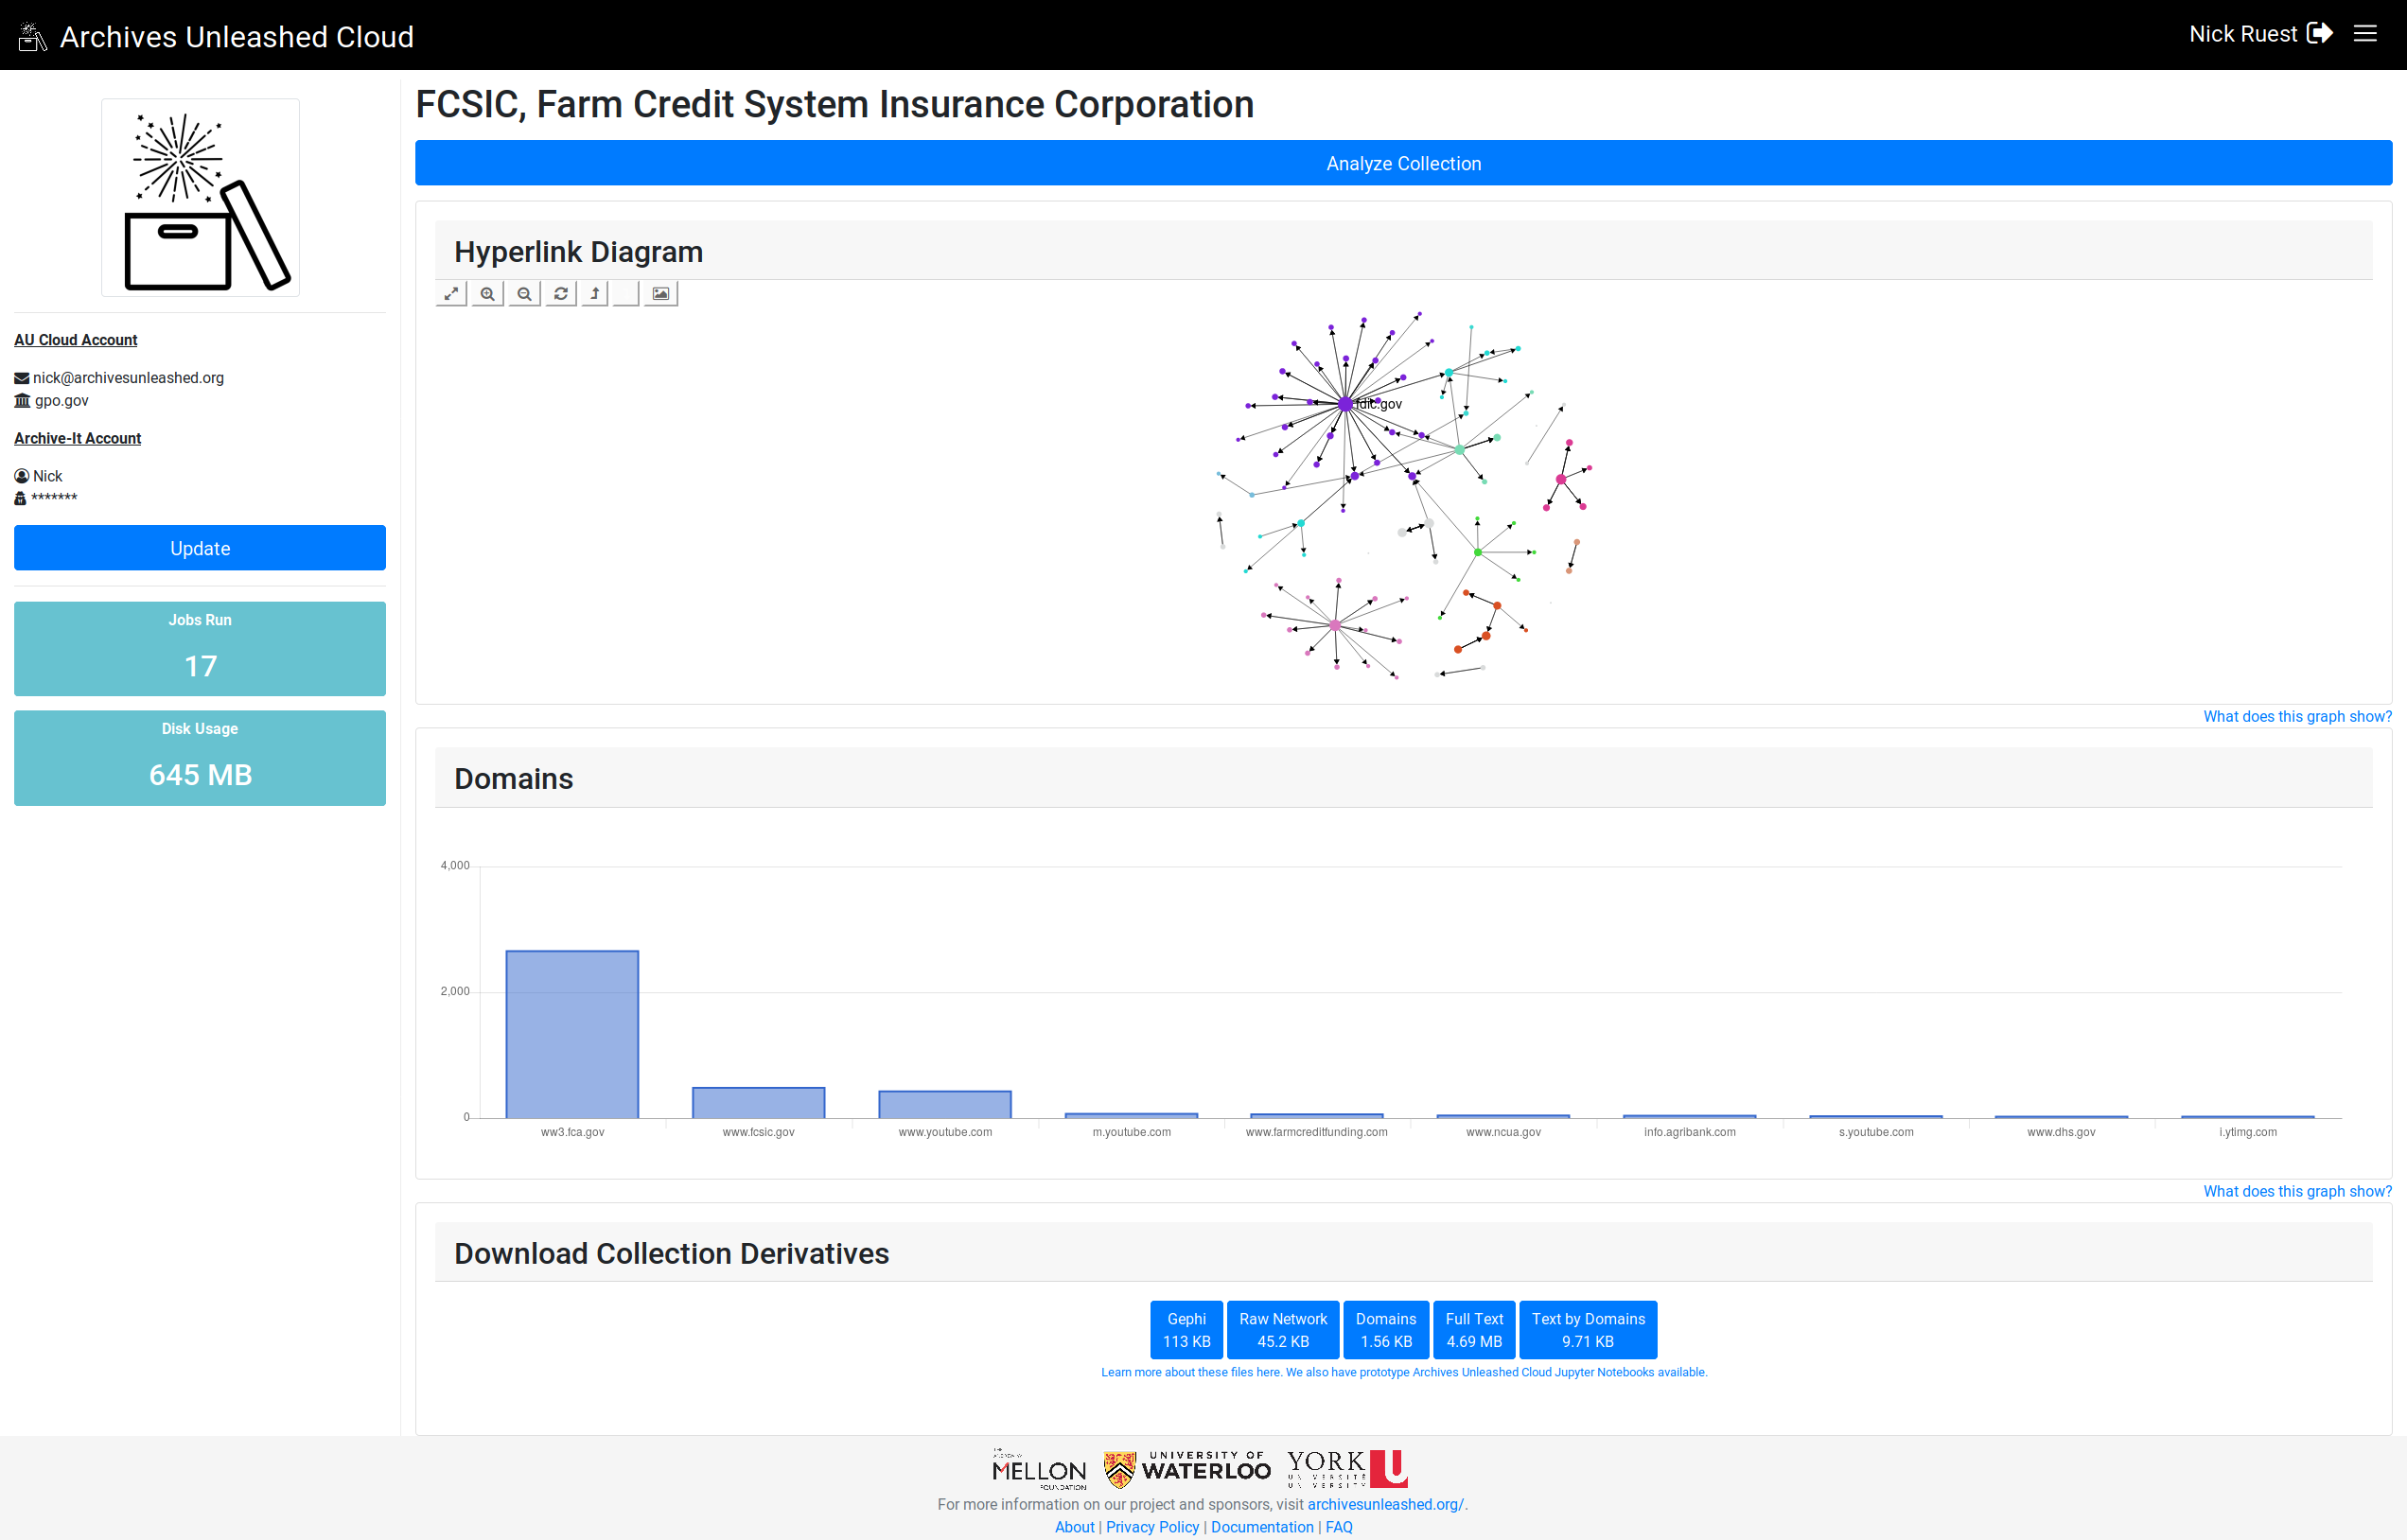The width and height of the screenshot is (2407, 1540).
Task: Open the Documentation footer link
Action: click(x=1262, y=1527)
